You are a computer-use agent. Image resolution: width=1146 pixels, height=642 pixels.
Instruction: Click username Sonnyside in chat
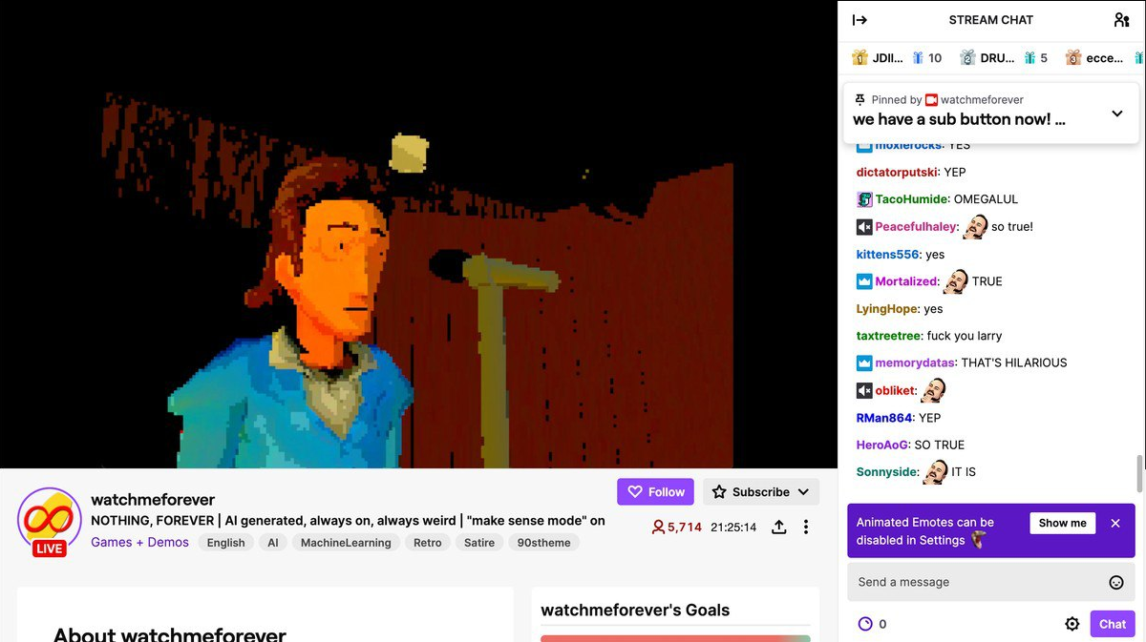click(x=887, y=472)
